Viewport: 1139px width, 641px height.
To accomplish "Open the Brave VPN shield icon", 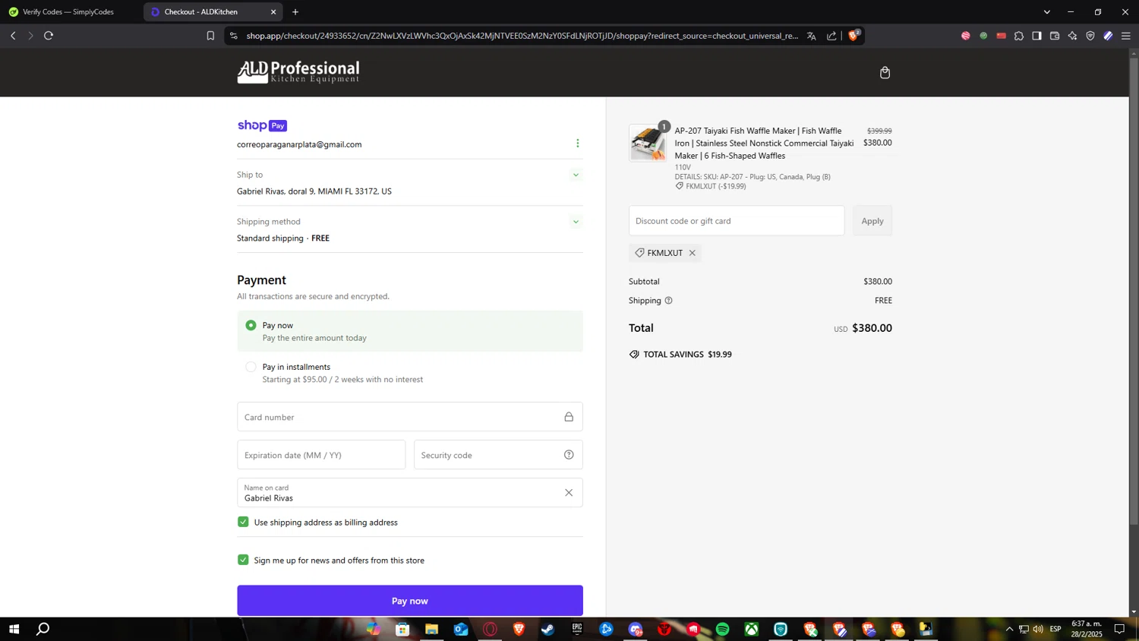I will [x=1090, y=36].
